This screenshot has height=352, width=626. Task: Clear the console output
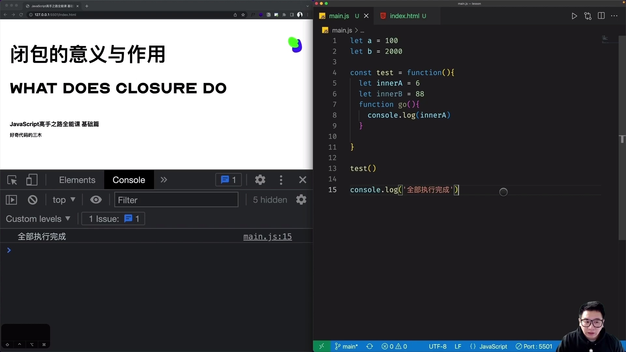[x=32, y=200]
